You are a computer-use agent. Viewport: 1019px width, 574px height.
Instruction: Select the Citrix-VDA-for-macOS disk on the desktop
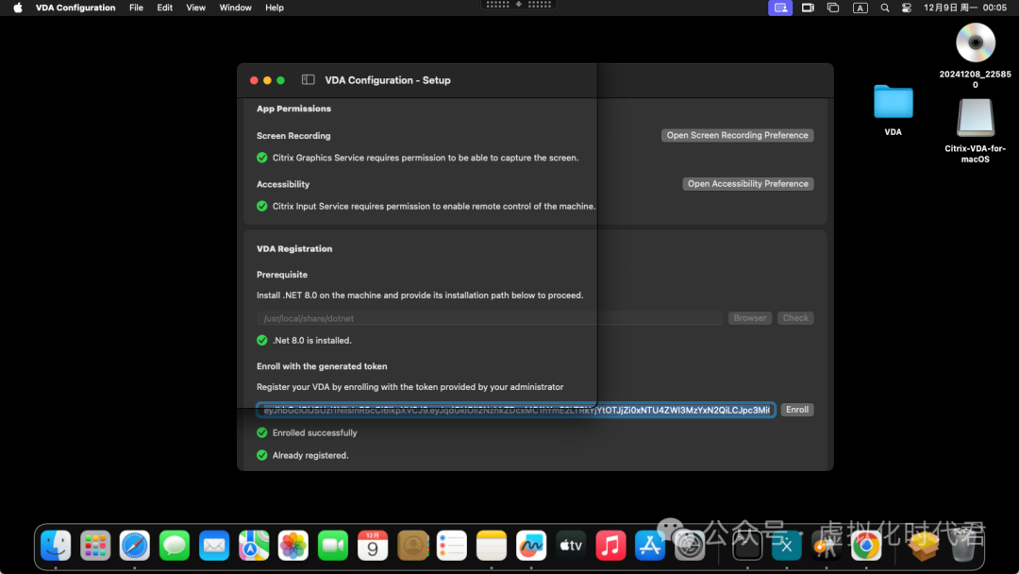(x=975, y=118)
